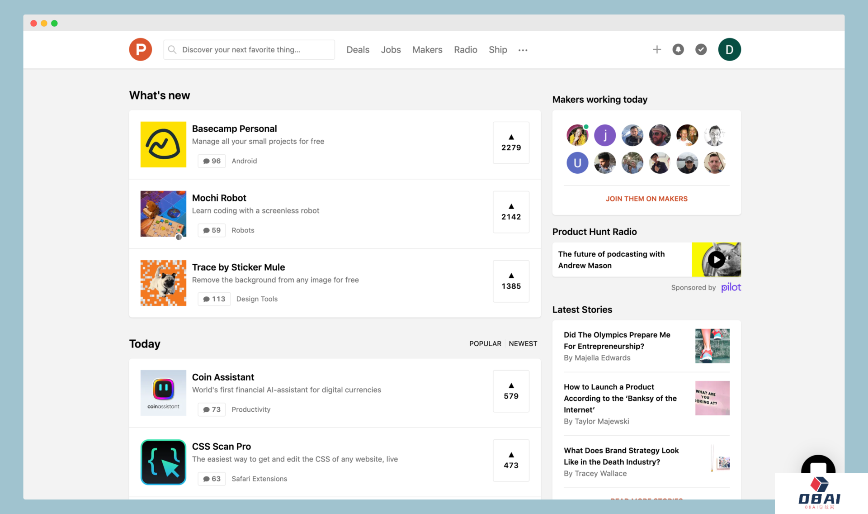Play the Andrew Mason podcast episode
Screen dimensions: 868x514
click(716, 259)
